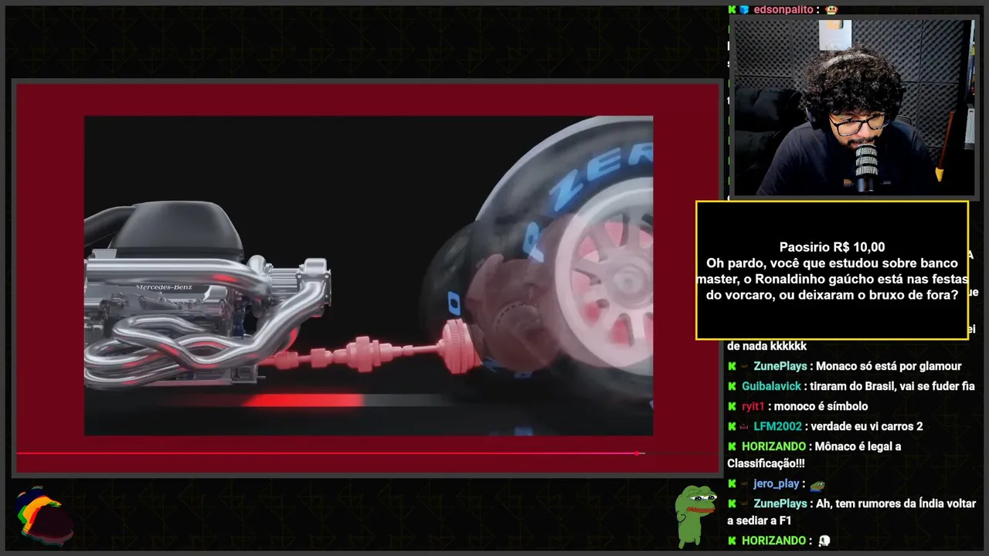This screenshot has height=556, width=989.
Task: Click the text 'monoco é símbolo'
Action: coord(821,406)
